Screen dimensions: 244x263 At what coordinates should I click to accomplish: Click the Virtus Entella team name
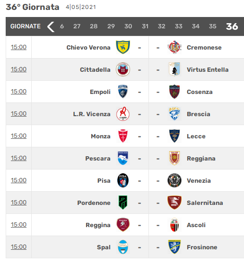click(x=208, y=69)
